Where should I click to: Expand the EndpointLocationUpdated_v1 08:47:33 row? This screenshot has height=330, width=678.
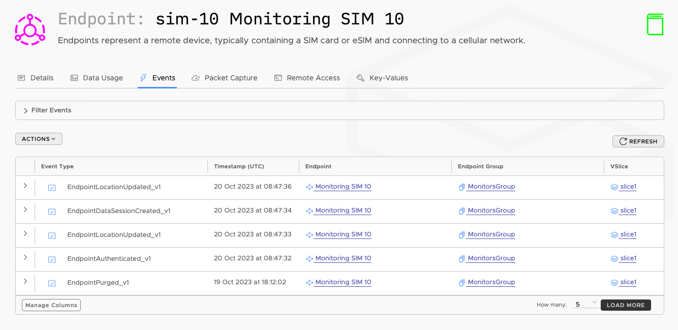(x=25, y=234)
